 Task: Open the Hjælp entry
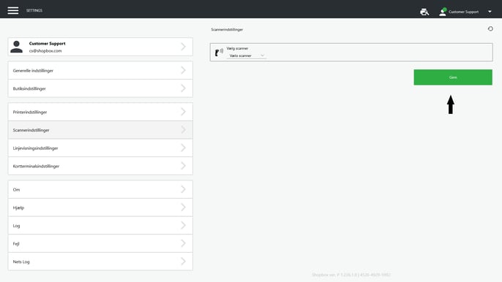pos(100,207)
